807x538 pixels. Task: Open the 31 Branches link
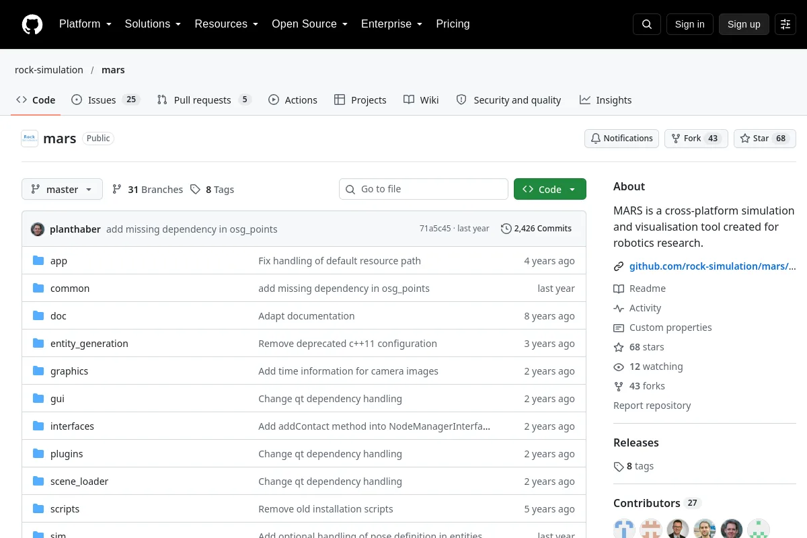pos(147,190)
